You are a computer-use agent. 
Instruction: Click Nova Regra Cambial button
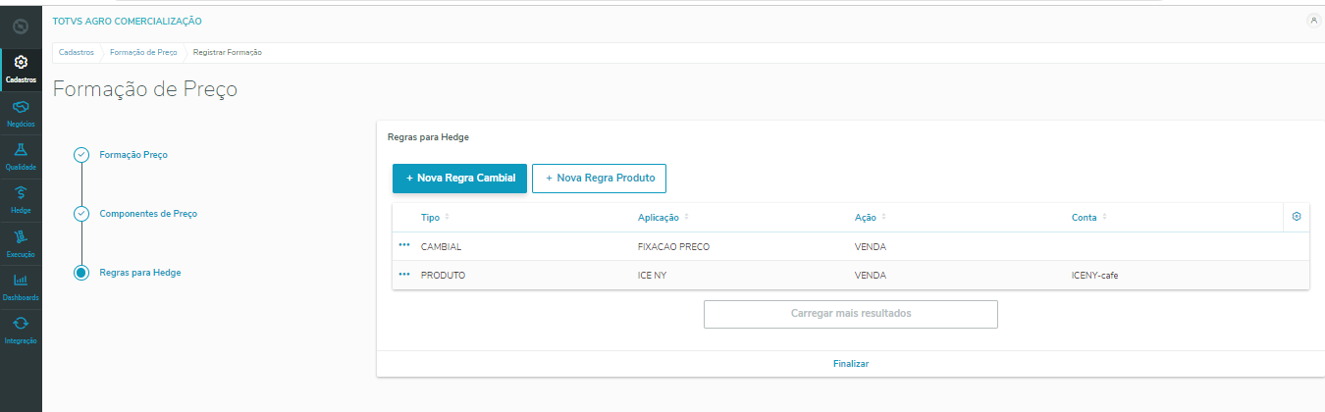(460, 179)
